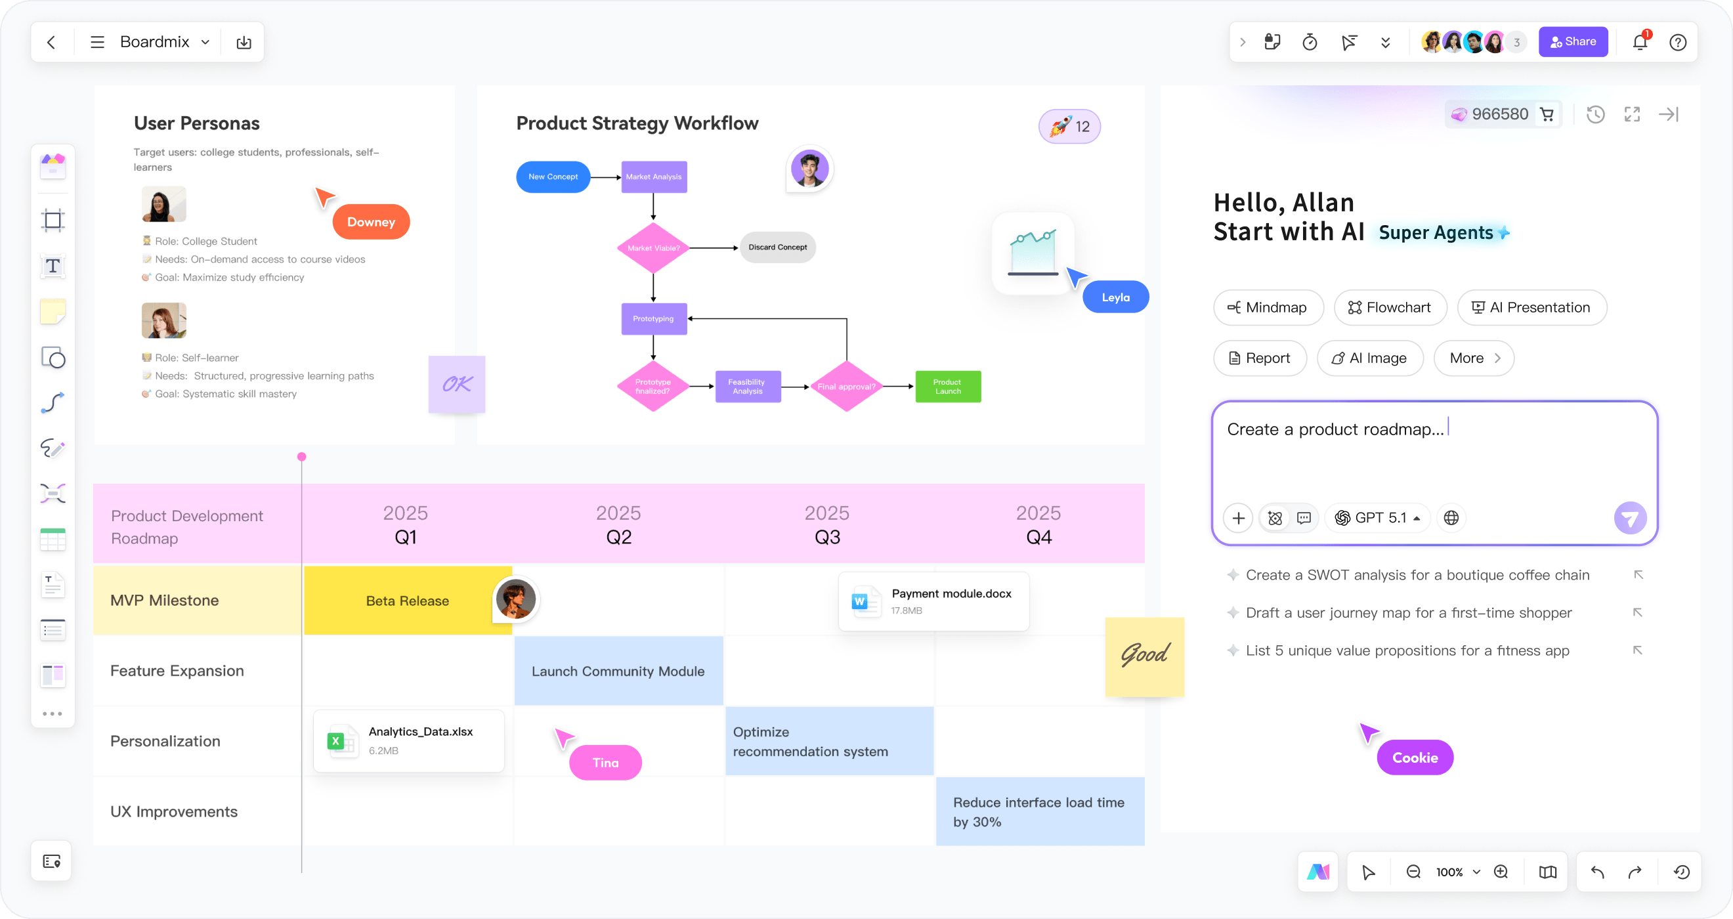The image size is (1733, 919).
Task: Click the Share button
Action: [1573, 42]
